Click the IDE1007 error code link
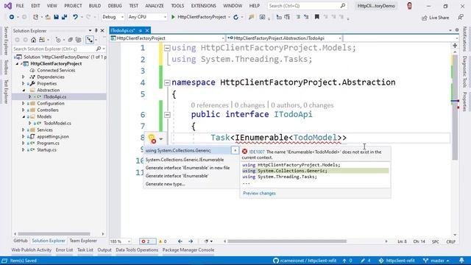Viewport: 471px width, 265px height. (257, 152)
